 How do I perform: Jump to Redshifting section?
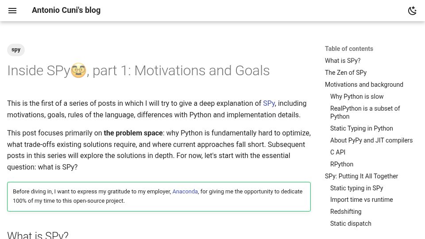click(x=346, y=212)
